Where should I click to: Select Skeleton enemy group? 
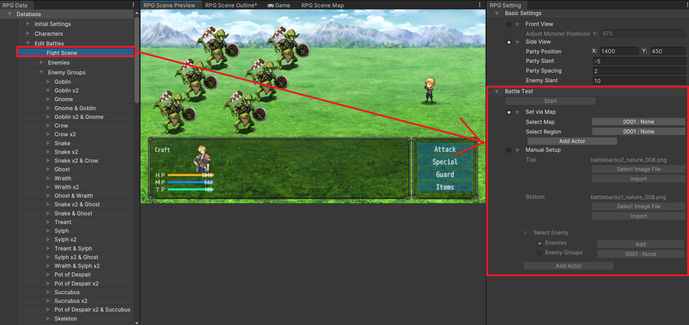(x=66, y=318)
